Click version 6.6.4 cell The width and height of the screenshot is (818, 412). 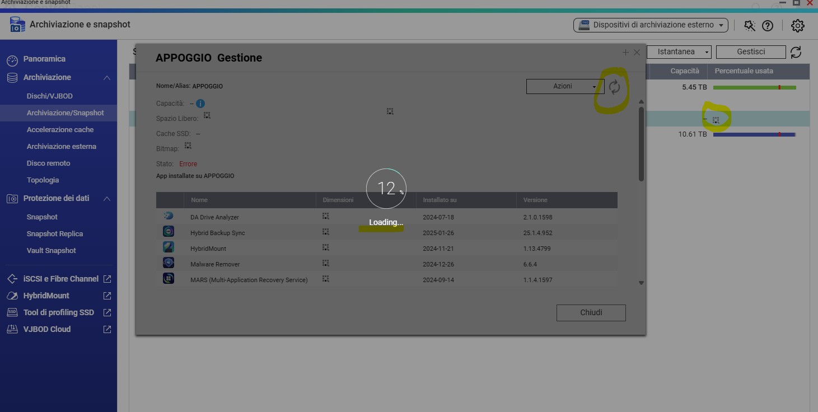coord(530,264)
